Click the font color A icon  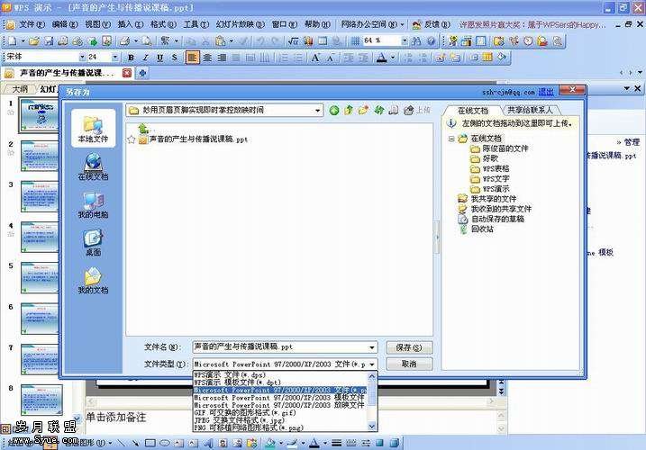coord(381,58)
